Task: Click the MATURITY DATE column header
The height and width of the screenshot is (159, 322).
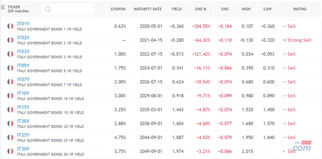Action: [148, 9]
